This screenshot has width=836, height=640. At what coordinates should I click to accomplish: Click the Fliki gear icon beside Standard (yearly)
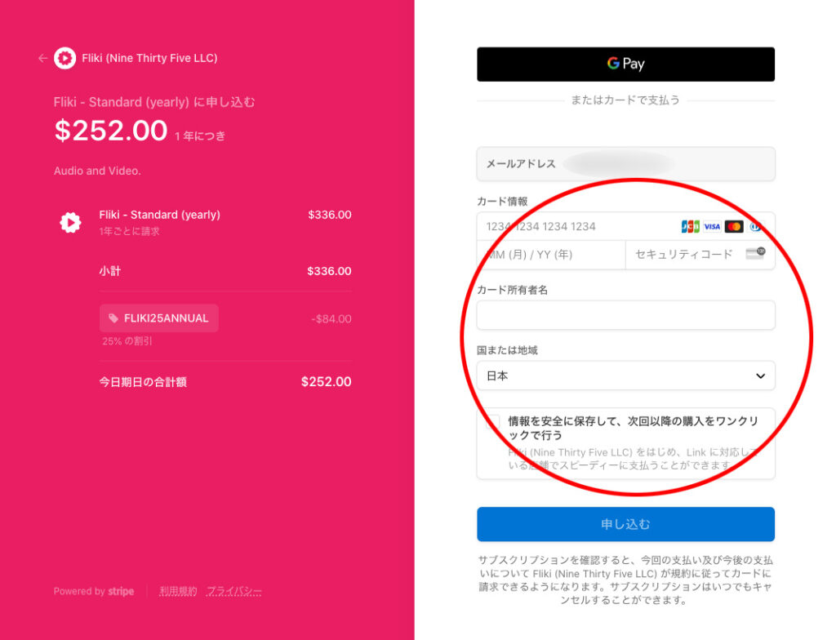[x=70, y=222]
